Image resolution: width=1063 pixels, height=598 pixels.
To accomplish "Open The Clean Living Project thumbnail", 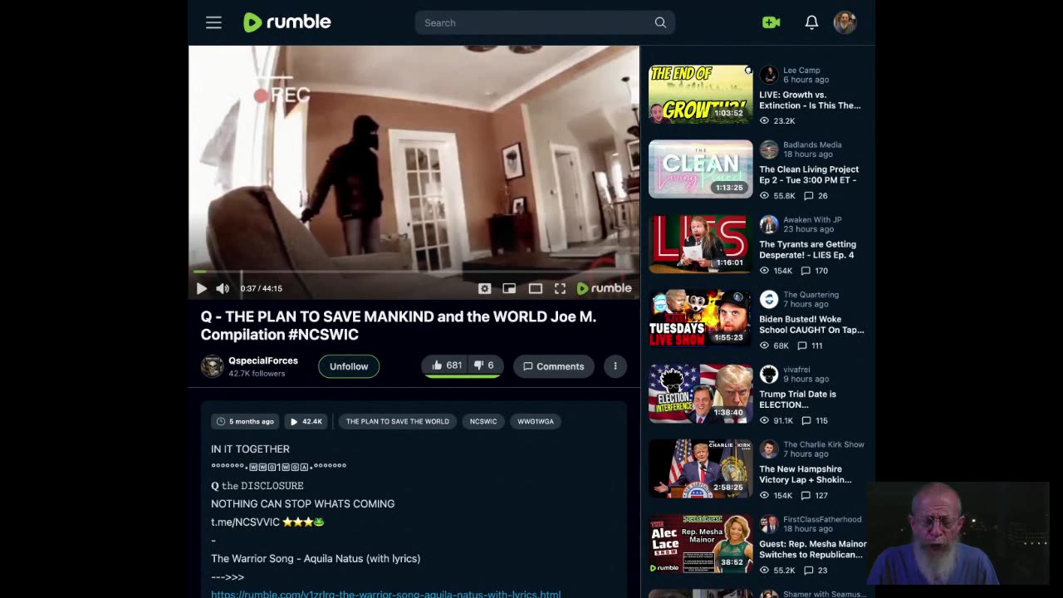I will click(x=700, y=169).
